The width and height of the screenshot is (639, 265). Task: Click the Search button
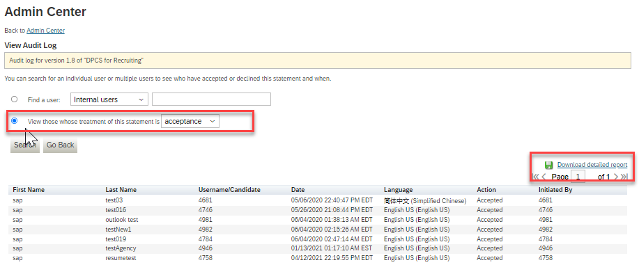25,145
